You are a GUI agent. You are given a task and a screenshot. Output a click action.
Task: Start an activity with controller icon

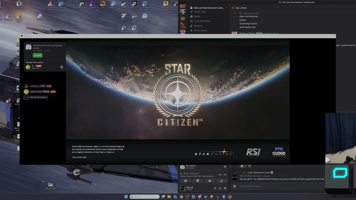[x=210, y=181]
